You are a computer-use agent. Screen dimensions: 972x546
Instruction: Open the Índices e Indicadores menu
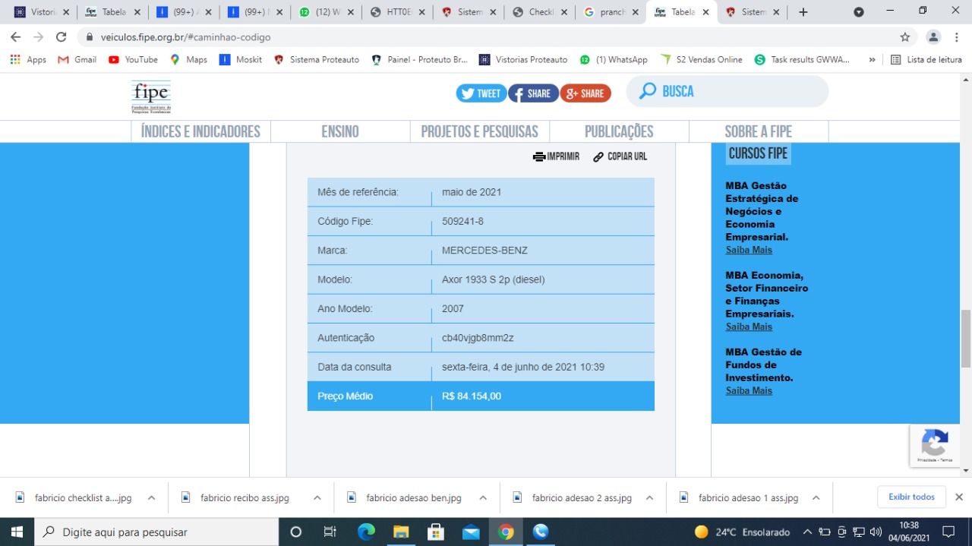[200, 131]
